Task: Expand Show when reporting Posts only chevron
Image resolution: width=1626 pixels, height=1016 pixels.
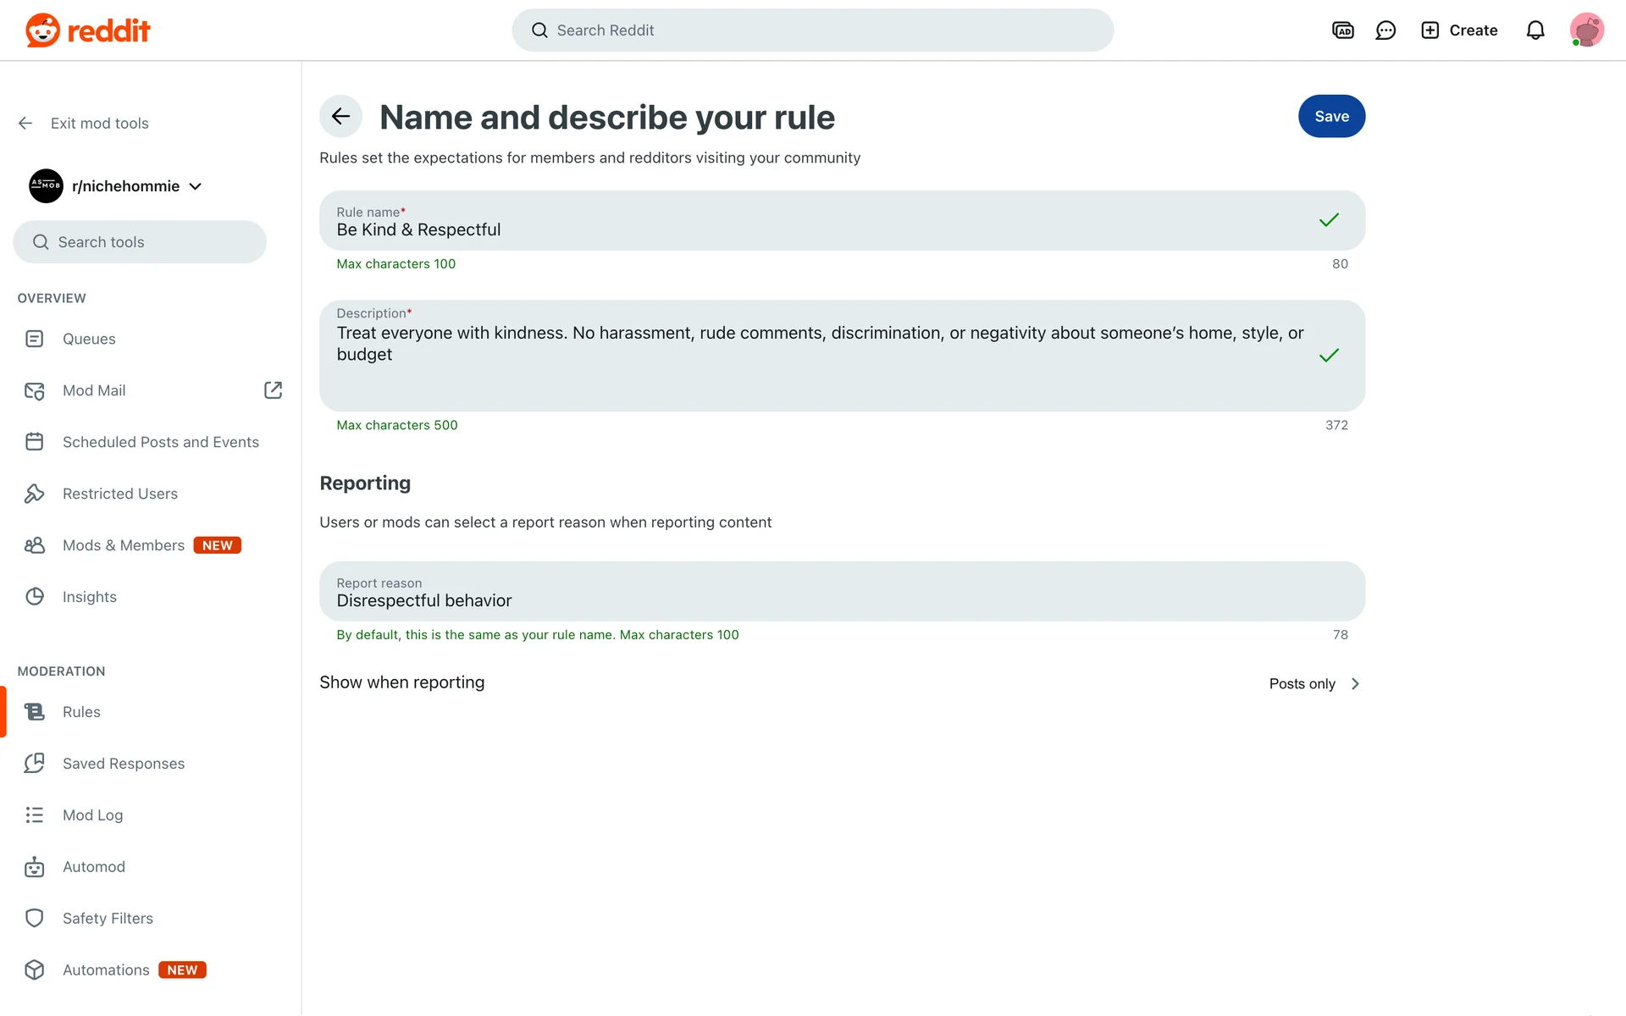Action: 1355,684
